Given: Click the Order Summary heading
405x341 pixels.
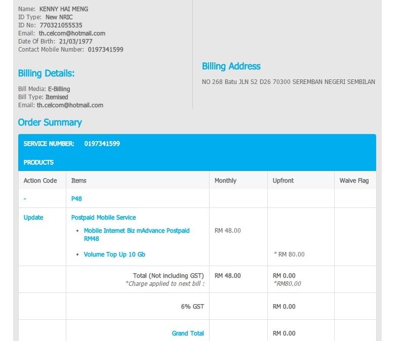Looking at the screenshot, I should pos(50,122).
